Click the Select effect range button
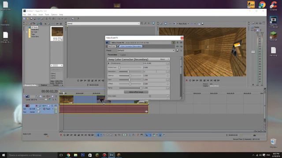This screenshot has width=282, height=158. 136,92
